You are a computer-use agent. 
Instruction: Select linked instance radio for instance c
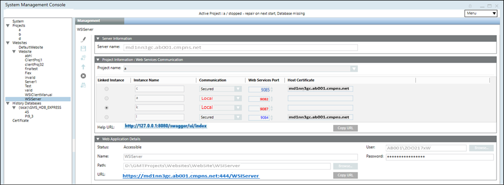click(x=107, y=89)
